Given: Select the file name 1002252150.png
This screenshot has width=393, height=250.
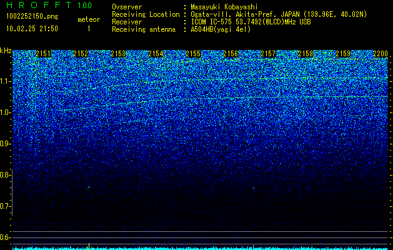Looking at the screenshot, I should coord(32,17).
